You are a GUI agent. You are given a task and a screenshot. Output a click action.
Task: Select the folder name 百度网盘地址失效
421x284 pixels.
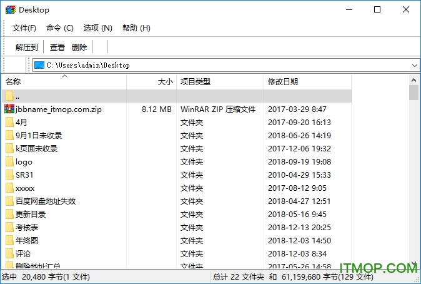pyautogui.click(x=46, y=201)
